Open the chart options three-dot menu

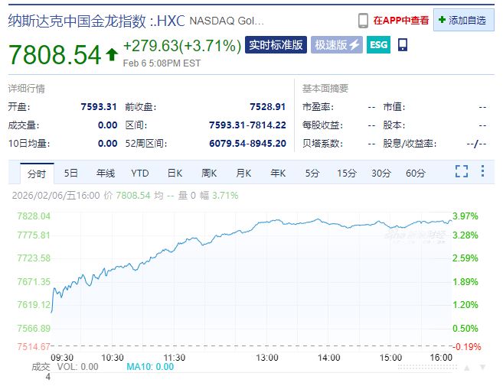point(482,172)
